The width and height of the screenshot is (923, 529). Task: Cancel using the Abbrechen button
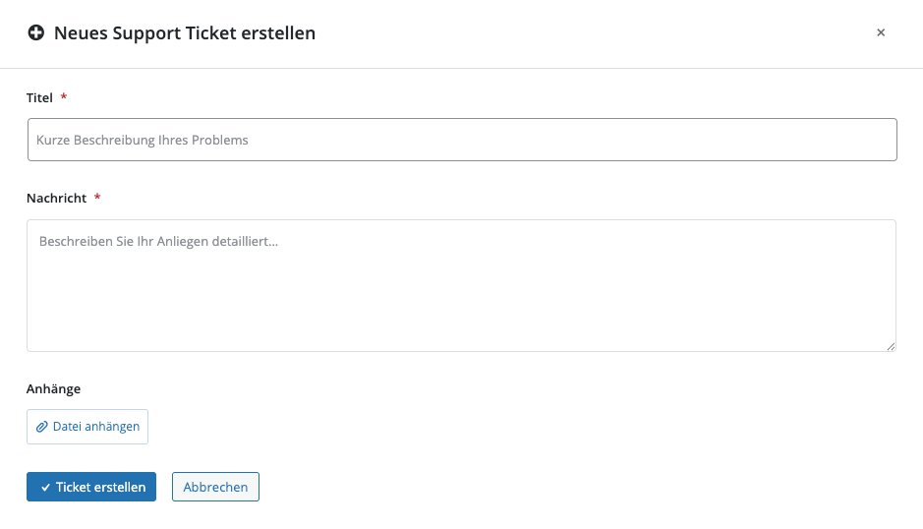point(215,487)
